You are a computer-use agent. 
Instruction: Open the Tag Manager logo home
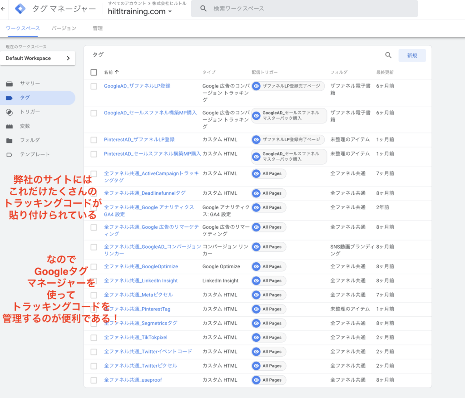[20, 9]
